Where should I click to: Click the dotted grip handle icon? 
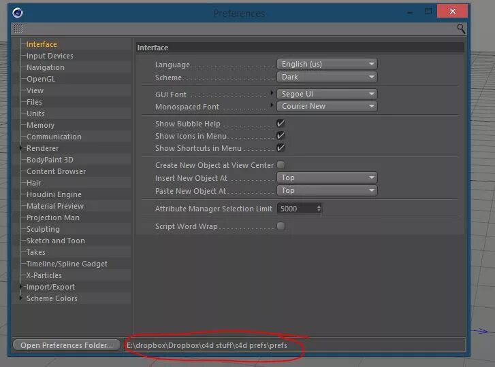pos(18,29)
